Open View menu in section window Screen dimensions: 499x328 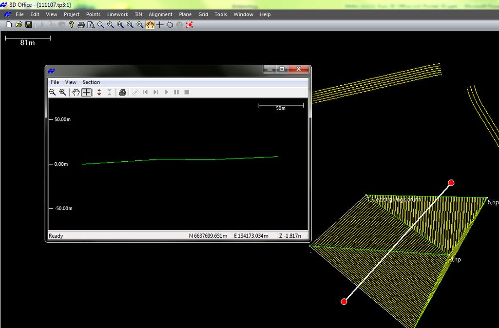pyautogui.click(x=71, y=82)
